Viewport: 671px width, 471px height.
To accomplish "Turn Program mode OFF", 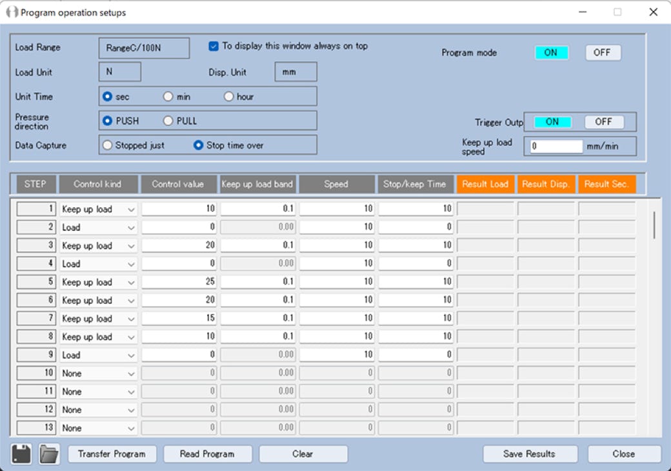I will point(603,53).
